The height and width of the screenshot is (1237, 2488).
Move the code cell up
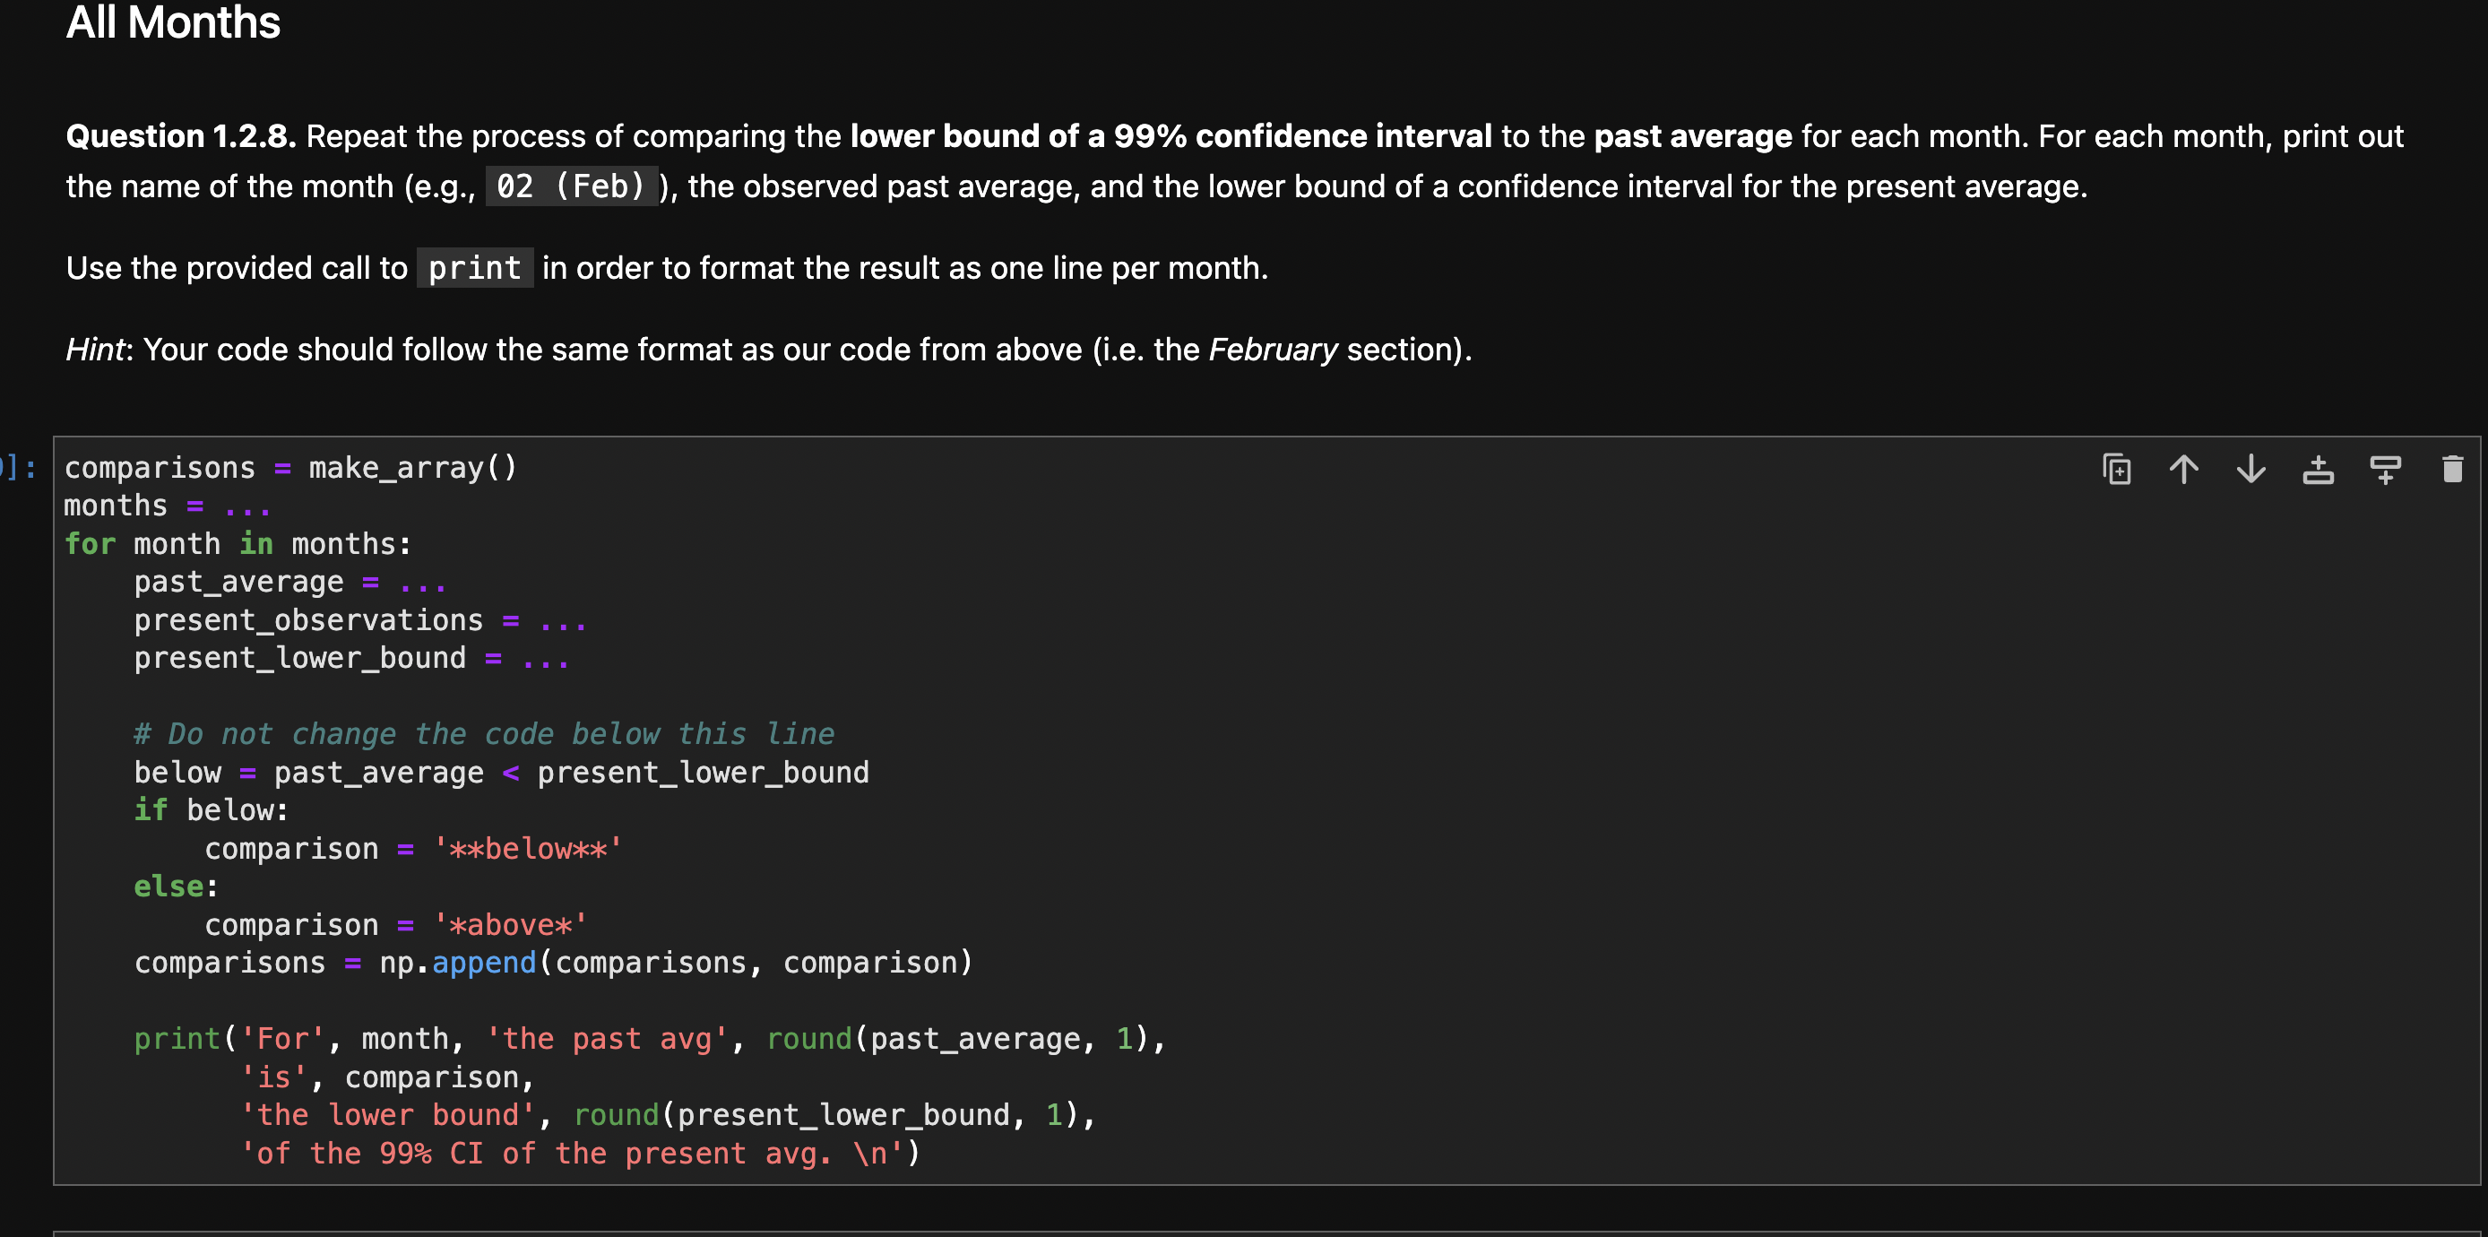[2184, 471]
